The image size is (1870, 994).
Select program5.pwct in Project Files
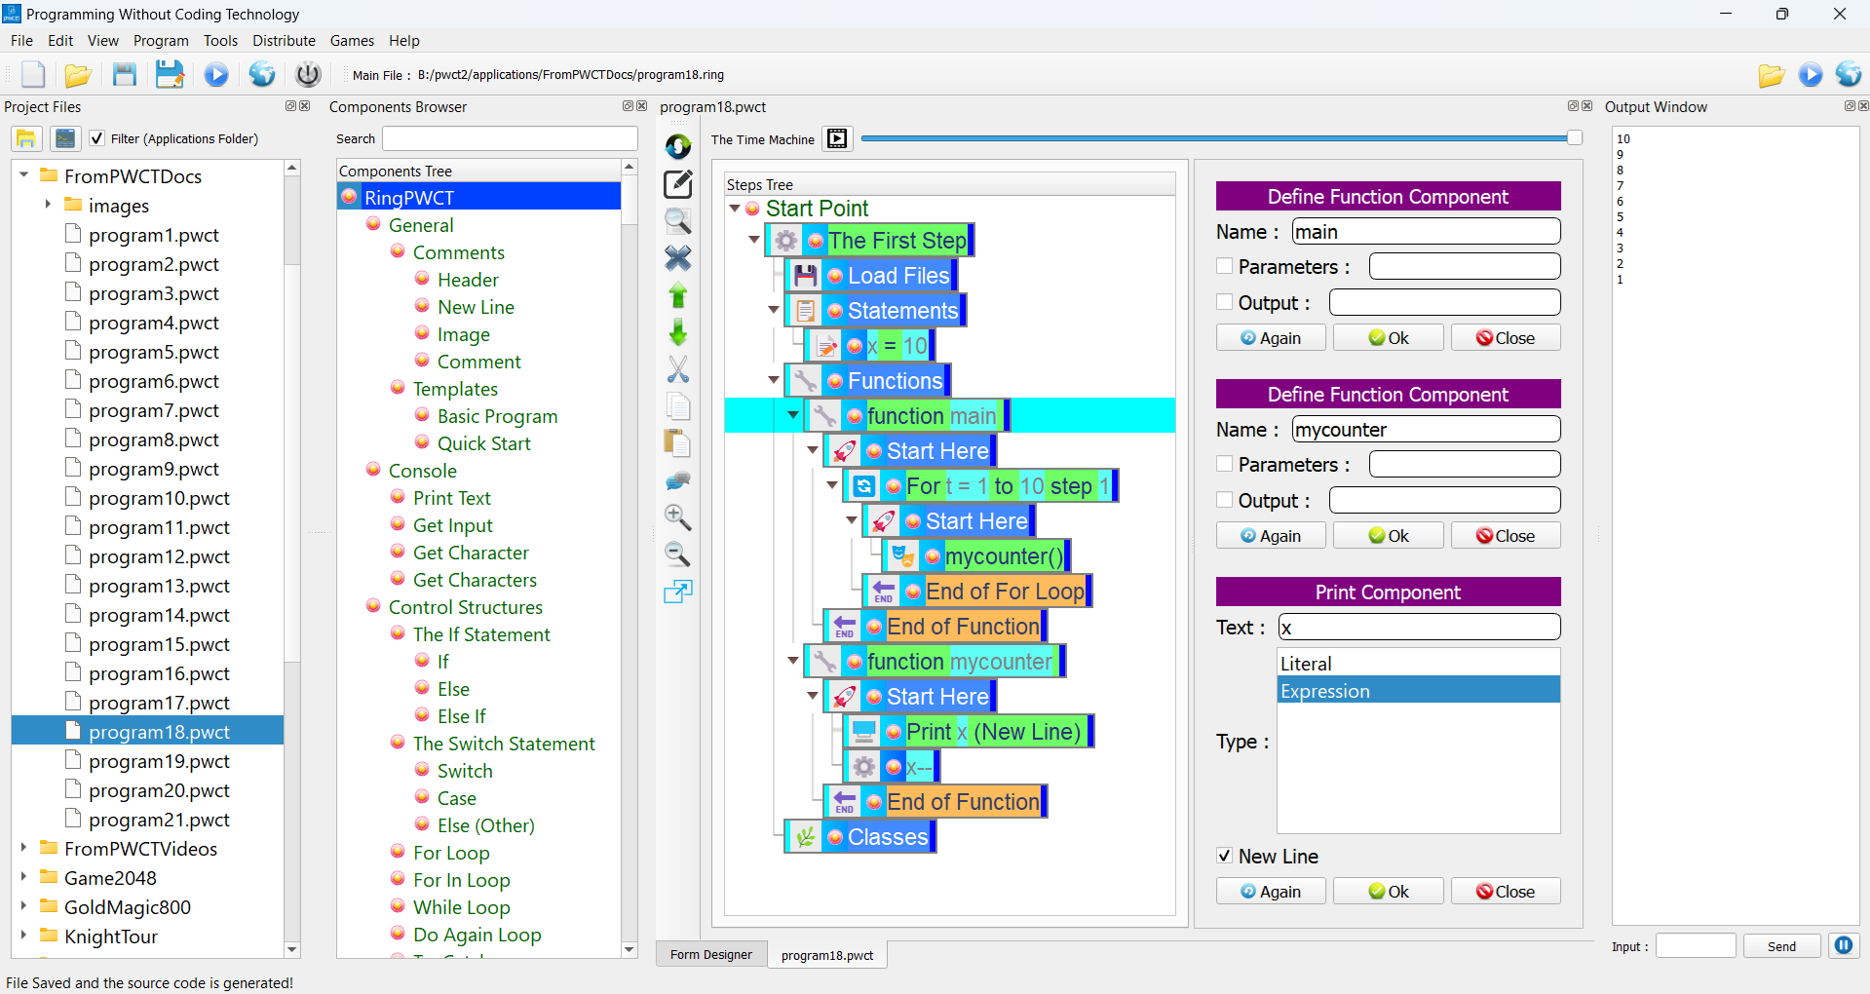pos(156,351)
